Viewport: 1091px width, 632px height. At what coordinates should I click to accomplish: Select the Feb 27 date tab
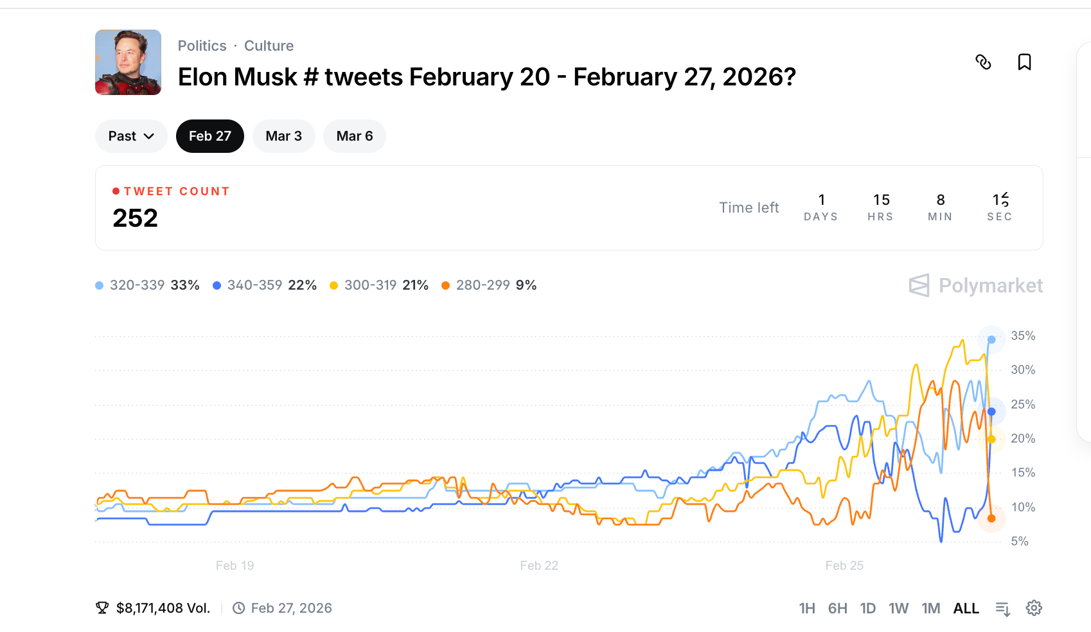coord(210,136)
